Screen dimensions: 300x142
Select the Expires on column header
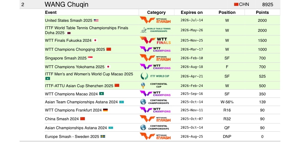click(192, 13)
